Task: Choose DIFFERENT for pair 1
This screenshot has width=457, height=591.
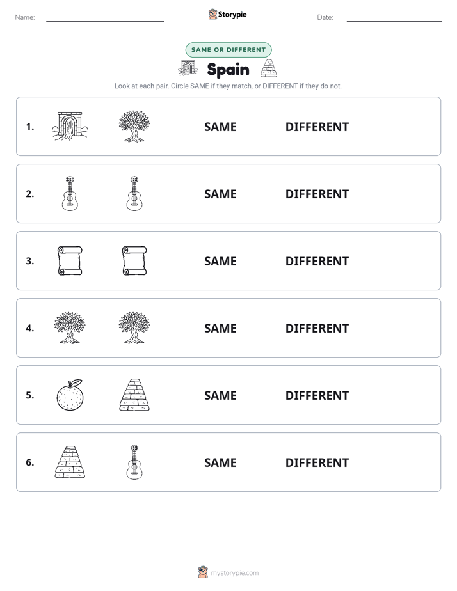Action: tap(317, 127)
